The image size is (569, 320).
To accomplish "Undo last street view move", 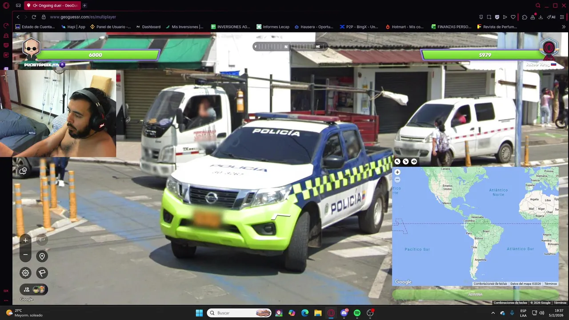I will click(x=42, y=240).
